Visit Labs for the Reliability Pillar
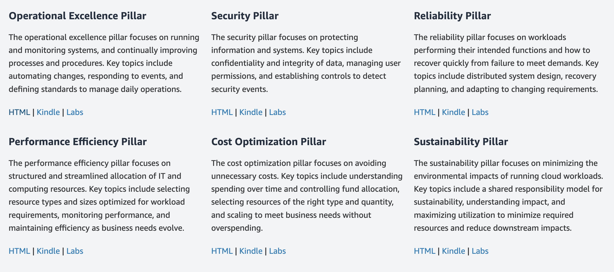 click(x=480, y=112)
